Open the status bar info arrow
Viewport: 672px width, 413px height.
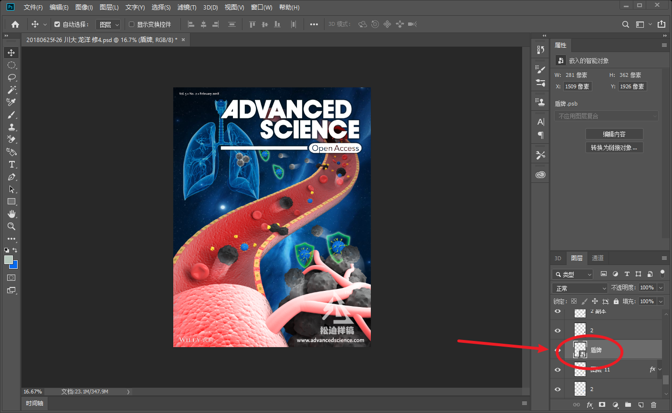click(128, 392)
